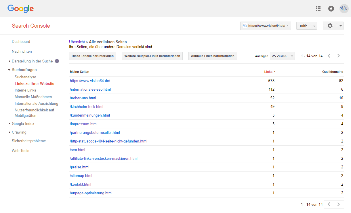Click the Search Console title

pyautogui.click(x=31, y=26)
